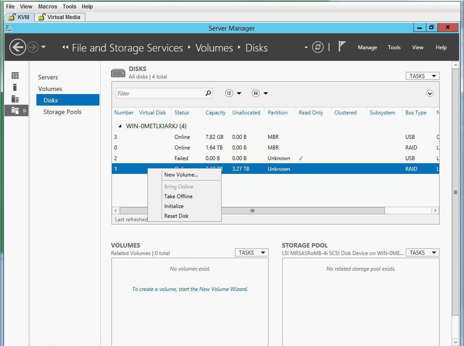
Task: Open Dashboard icon in left sidebar
Action: [15, 76]
